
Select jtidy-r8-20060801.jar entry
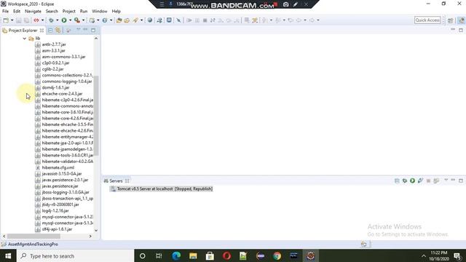60,205
